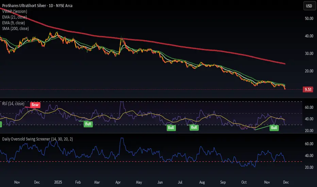Open the RSI (14, close) pane label
The width and height of the screenshot is (317, 187).
[x=12, y=103]
